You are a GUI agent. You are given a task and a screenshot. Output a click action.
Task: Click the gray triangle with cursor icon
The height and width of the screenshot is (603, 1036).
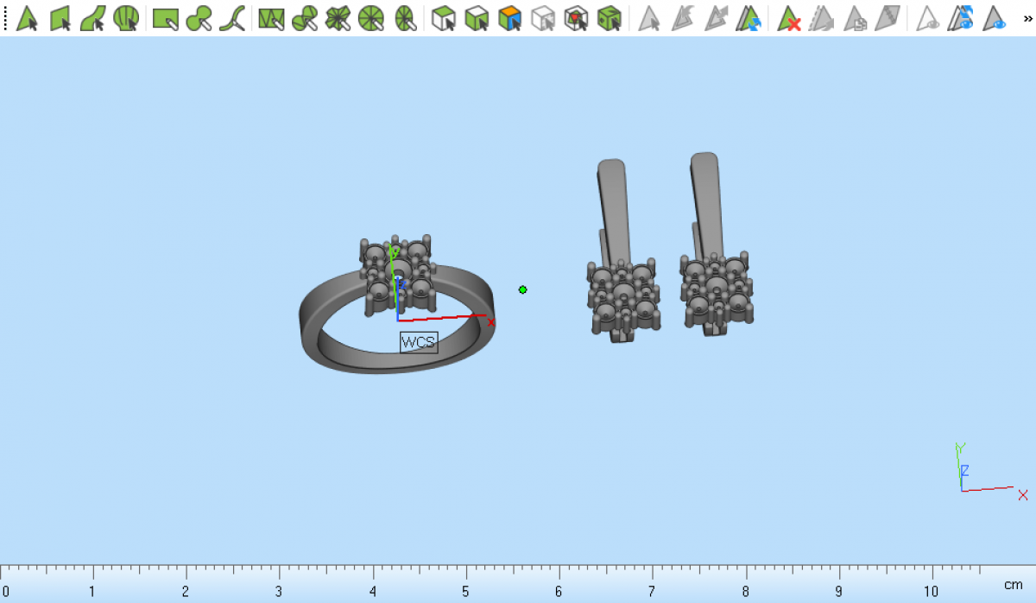tap(649, 17)
